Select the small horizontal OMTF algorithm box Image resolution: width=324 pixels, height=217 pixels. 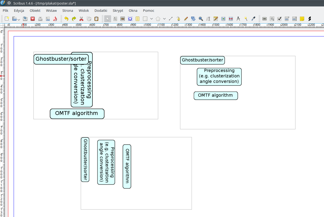pyautogui.click(x=216, y=96)
